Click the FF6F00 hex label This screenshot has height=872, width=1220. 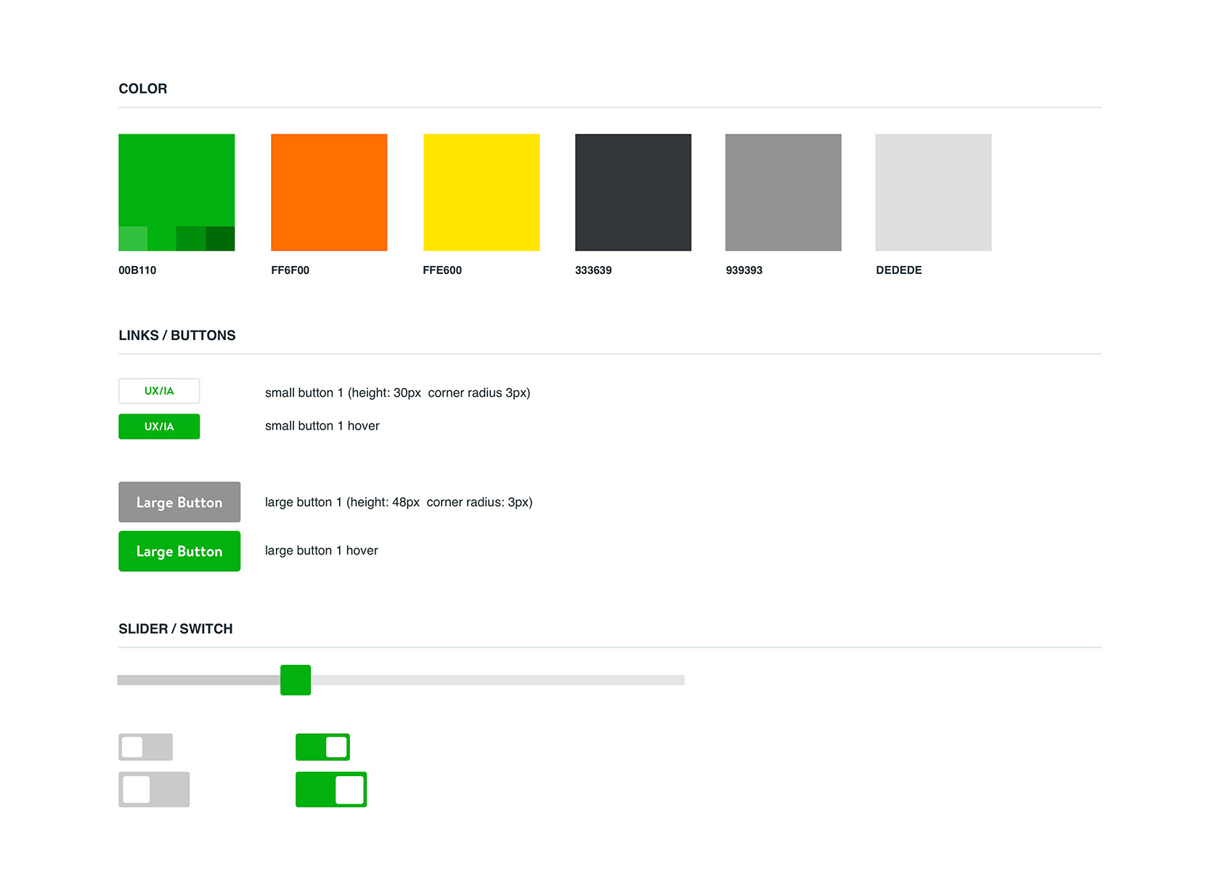point(290,270)
